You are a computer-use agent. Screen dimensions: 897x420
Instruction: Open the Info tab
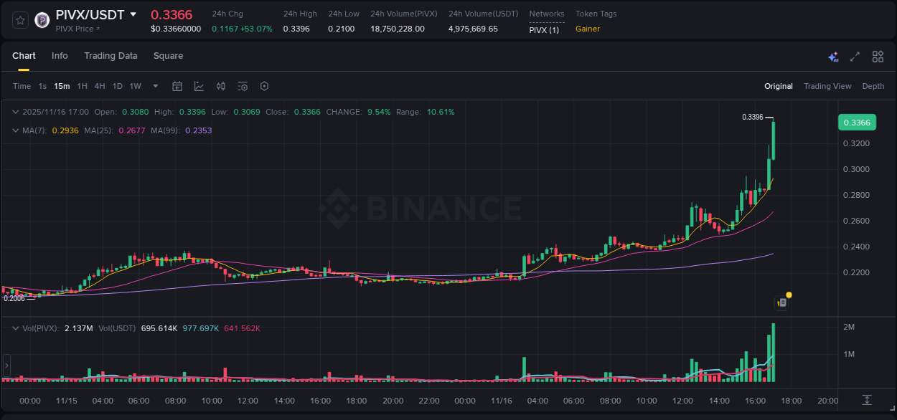tap(60, 56)
